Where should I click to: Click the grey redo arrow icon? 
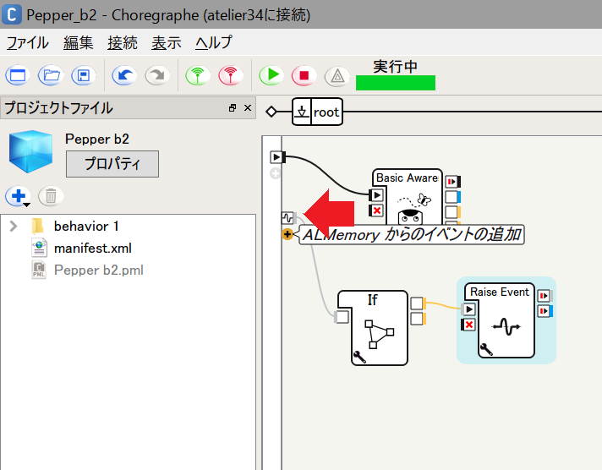coord(157,75)
